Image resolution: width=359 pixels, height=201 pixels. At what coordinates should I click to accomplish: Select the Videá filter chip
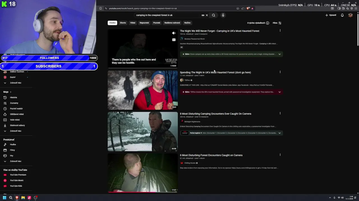tap(133, 23)
